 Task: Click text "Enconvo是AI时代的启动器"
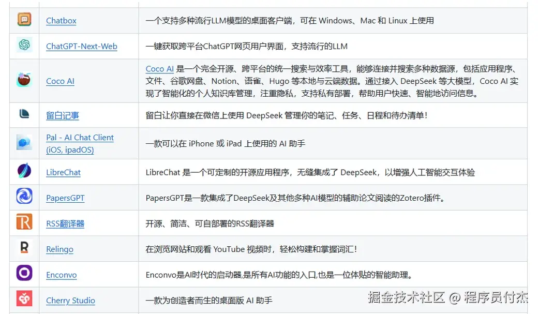[193, 275]
